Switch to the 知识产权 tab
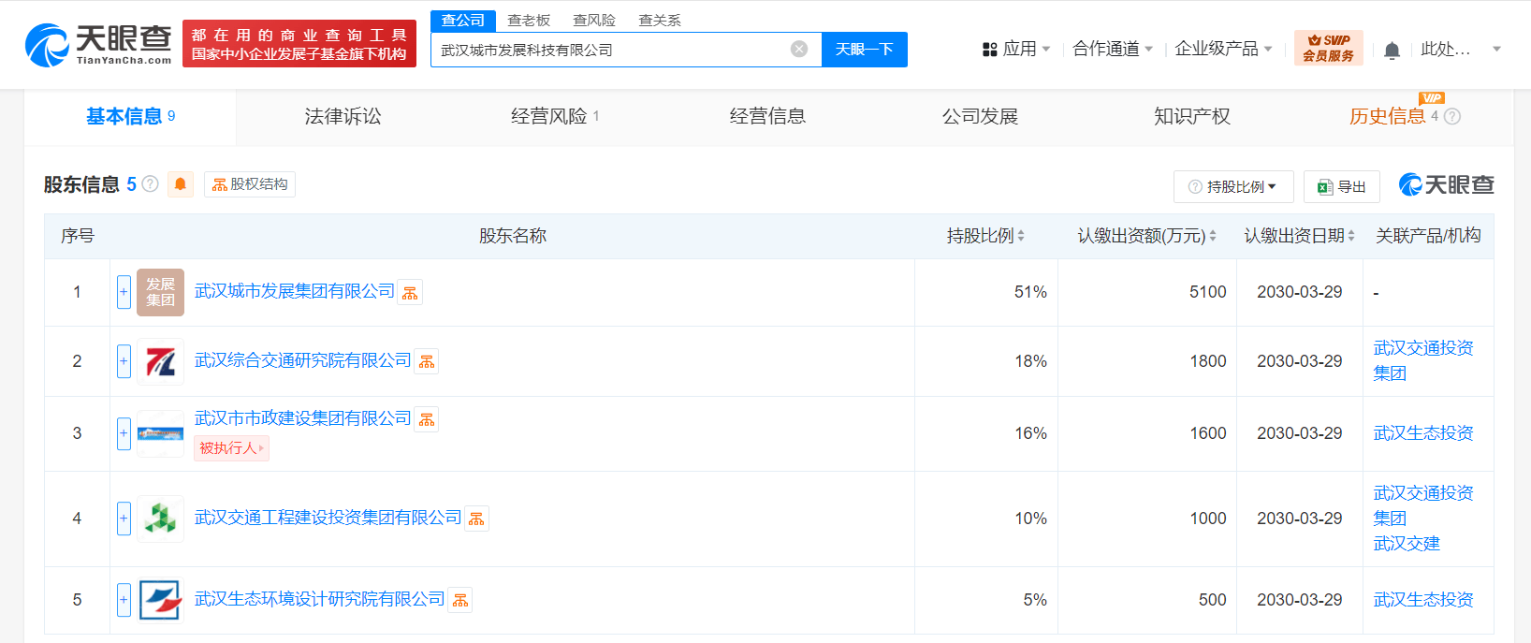 pos(1191,117)
